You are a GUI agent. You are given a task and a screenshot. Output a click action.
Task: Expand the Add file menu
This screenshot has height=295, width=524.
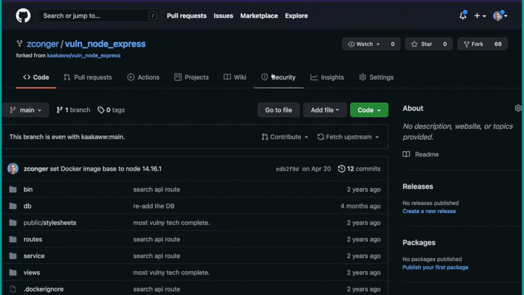coord(325,110)
